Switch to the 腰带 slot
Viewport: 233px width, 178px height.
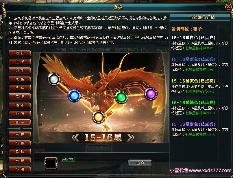20,105
